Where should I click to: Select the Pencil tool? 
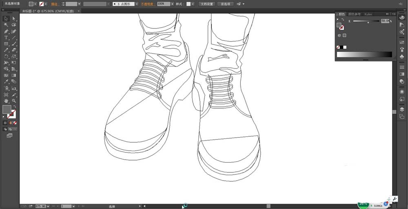pyautogui.click(x=6, y=50)
